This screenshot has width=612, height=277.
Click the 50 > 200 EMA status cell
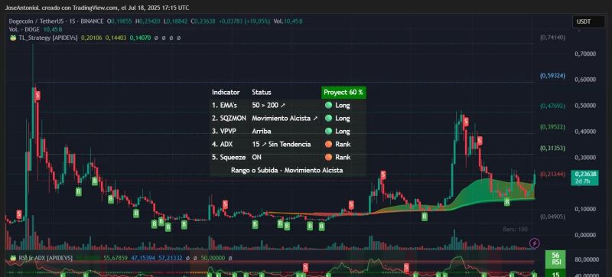tap(269, 106)
